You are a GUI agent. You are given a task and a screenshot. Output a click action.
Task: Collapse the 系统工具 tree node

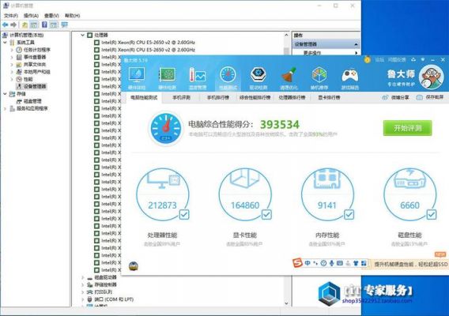(x=5, y=43)
